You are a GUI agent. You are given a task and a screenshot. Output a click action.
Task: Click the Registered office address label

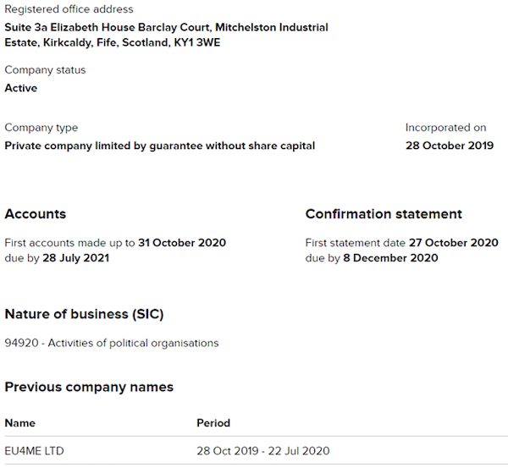69,9
